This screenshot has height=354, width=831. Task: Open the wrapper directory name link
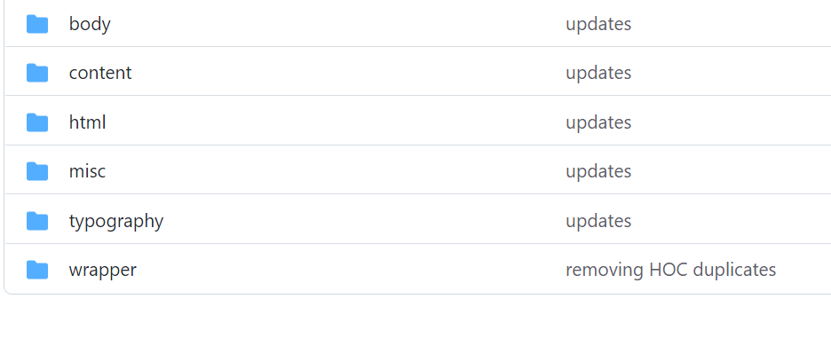click(103, 270)
